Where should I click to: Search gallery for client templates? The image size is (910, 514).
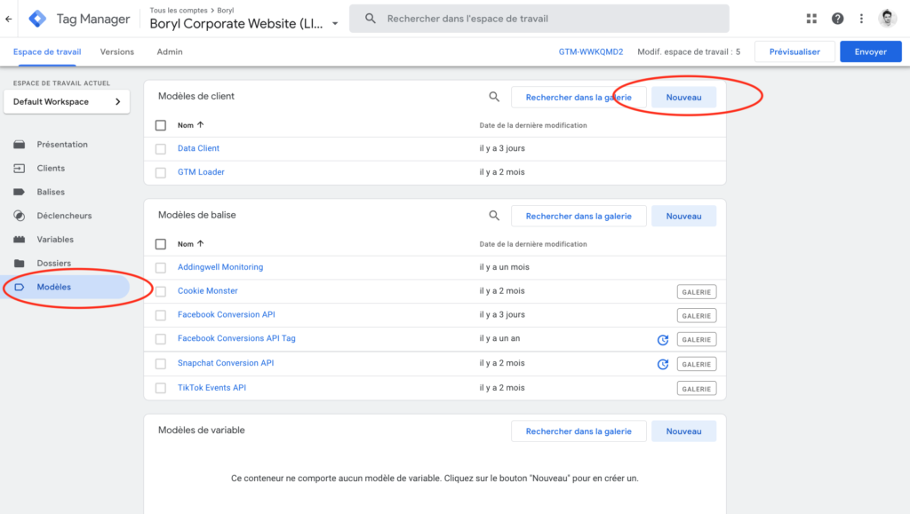579,98
